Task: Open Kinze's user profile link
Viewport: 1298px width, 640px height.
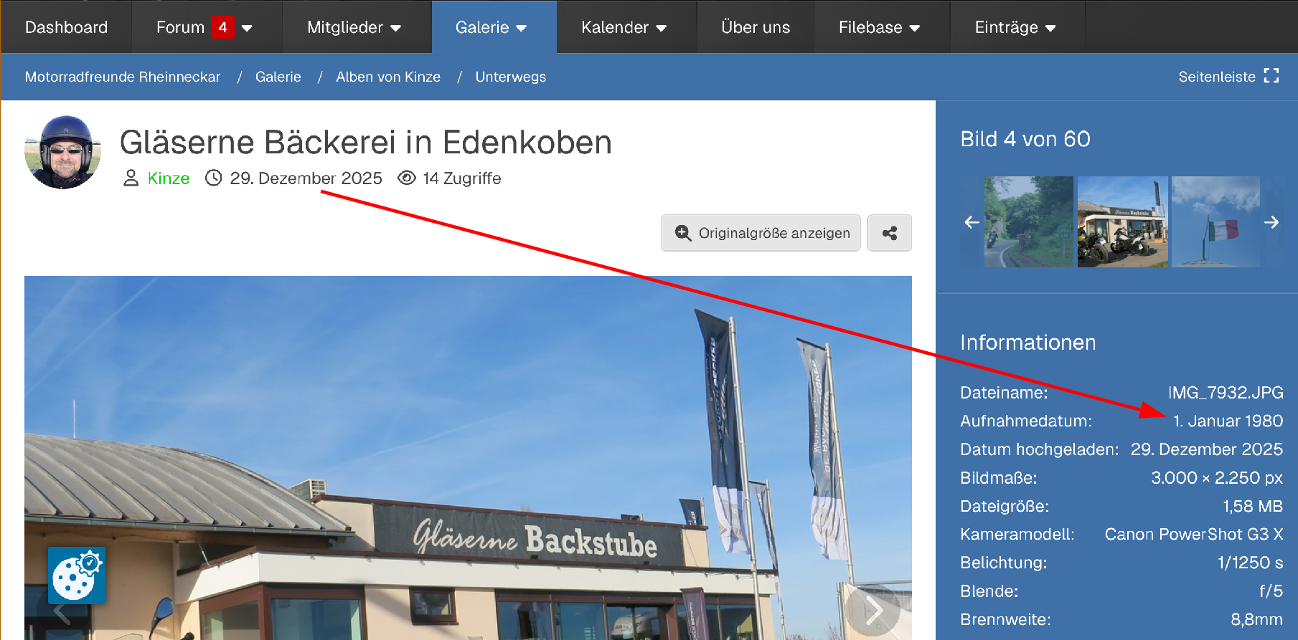Action: tap(169, 178)
